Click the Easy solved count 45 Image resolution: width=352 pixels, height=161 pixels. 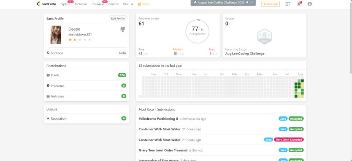coord(140,54)
